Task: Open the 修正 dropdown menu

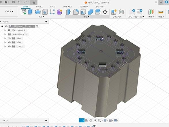Action: [87, 17]
